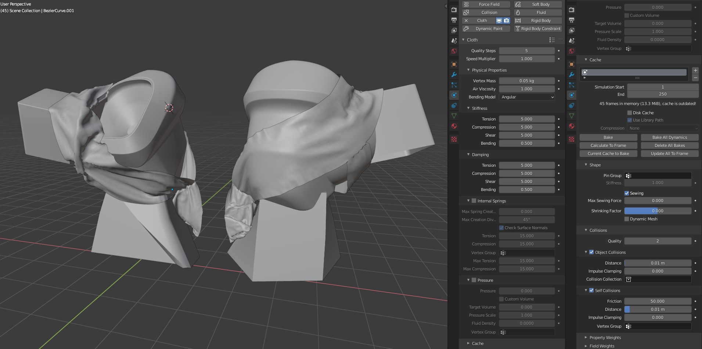Open Cloth presets list icon
Viewport: 702px width, 349px height.
(552, 40)
